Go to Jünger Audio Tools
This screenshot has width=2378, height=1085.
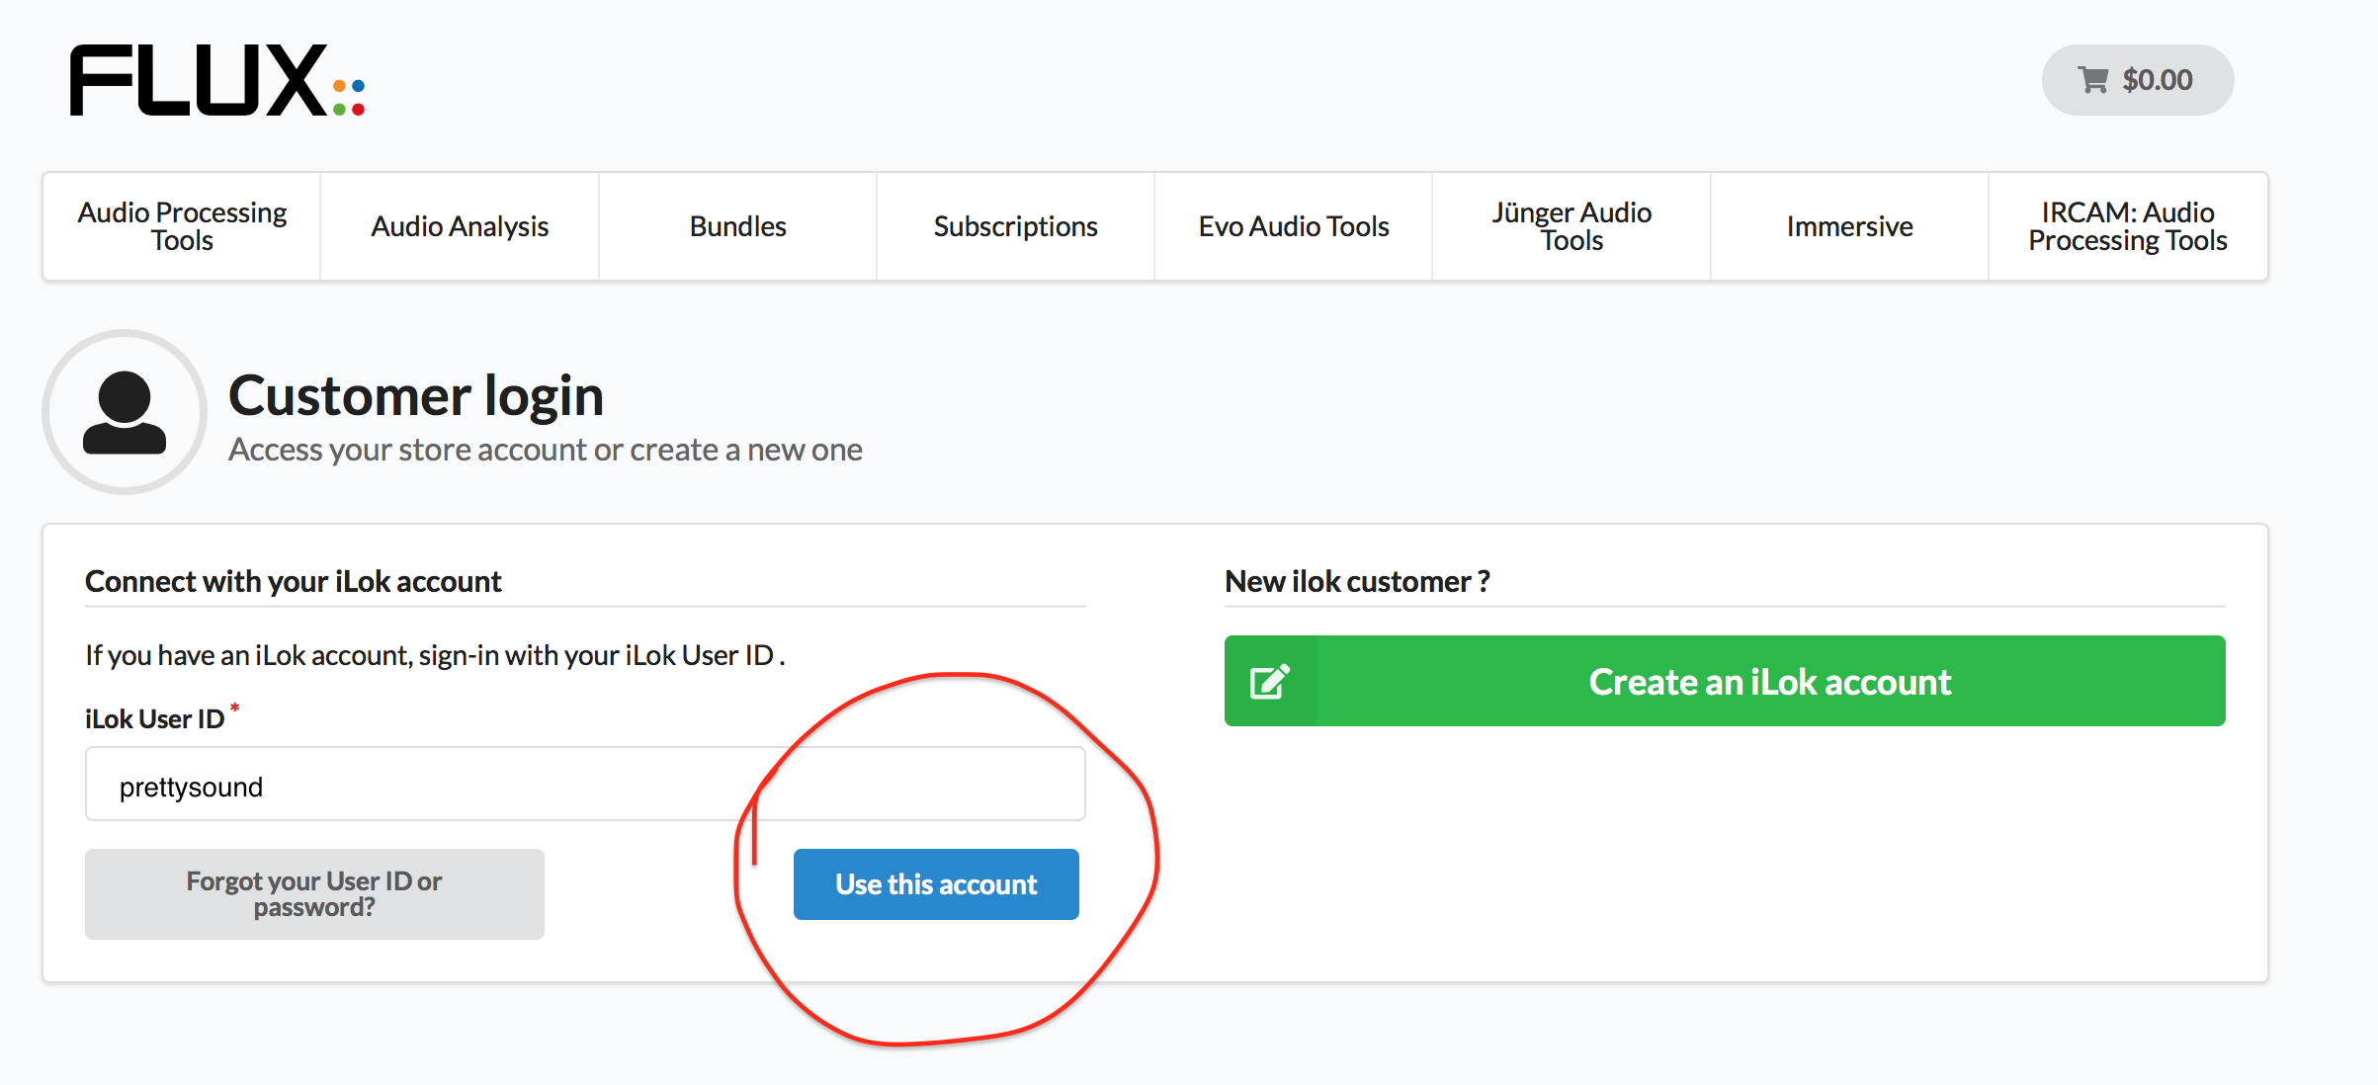pyautogui.click(x=1571, y=226)
